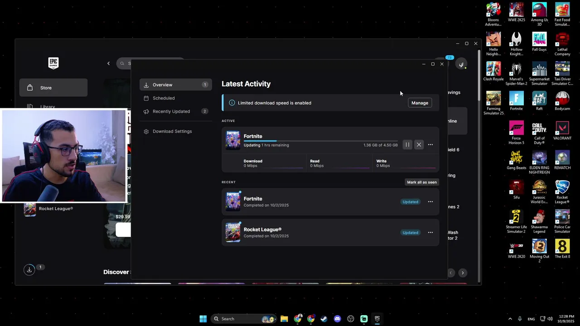This screenshot has height=326, width=580.
Task: Click the downloads icon in launcher sidebar
Action: pyautogui.click(x=29, y=269)
